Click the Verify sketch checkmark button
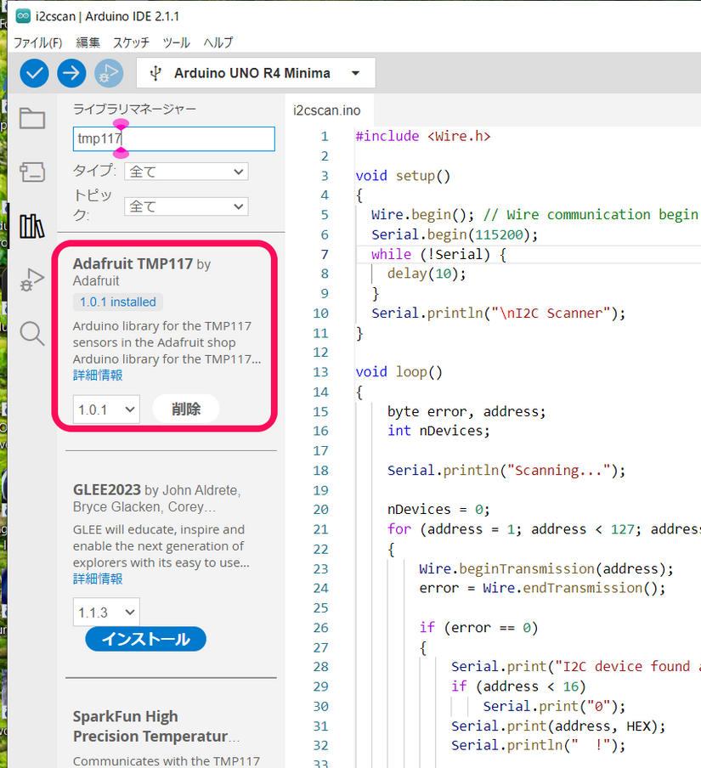This screenshot has height=768, width=701. pyautogui.click(x=34, y=73)
